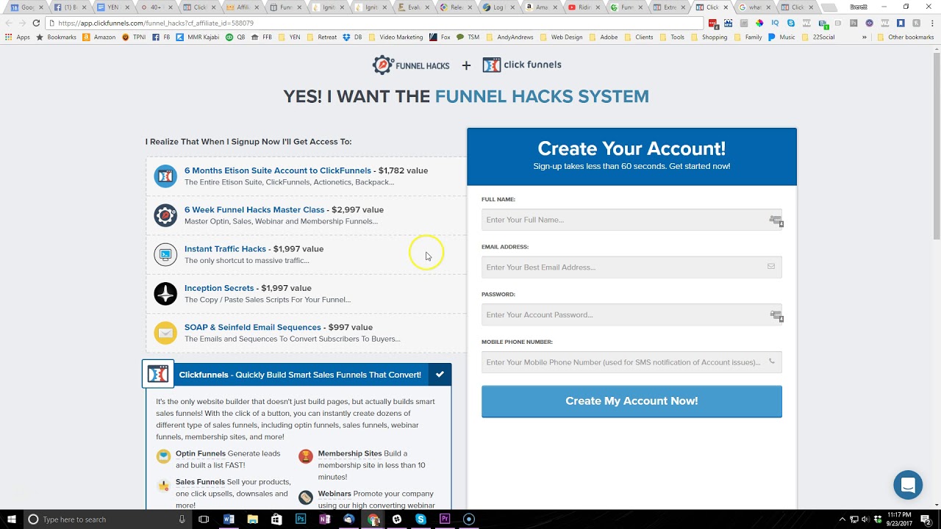Open Photoshop from the taskbar

(301, 519)
